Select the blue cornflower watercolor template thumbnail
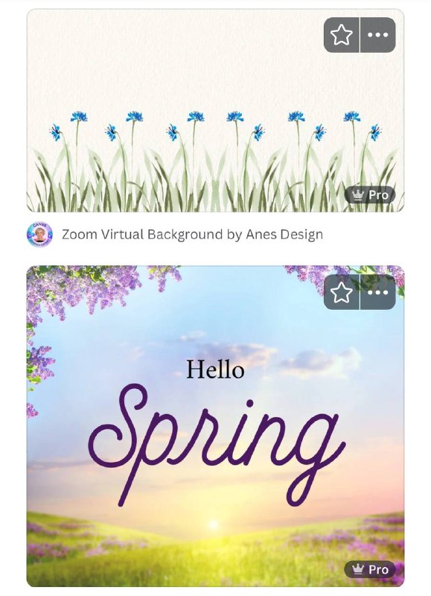The height and width of the screenshot is (596, 431). 215,110
